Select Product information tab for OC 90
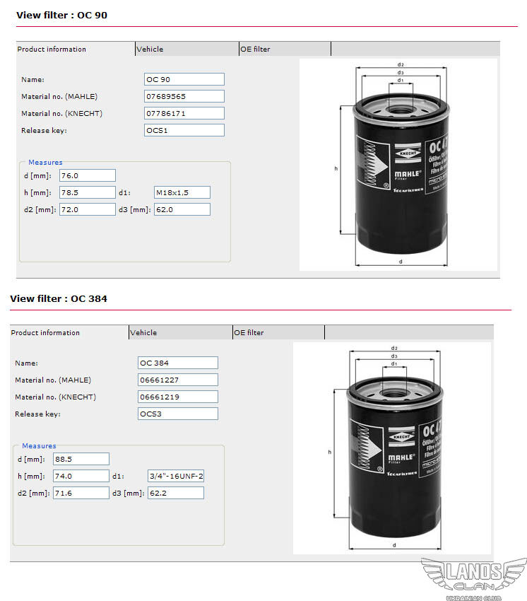 pyautogui.click(x=75, y=49)
